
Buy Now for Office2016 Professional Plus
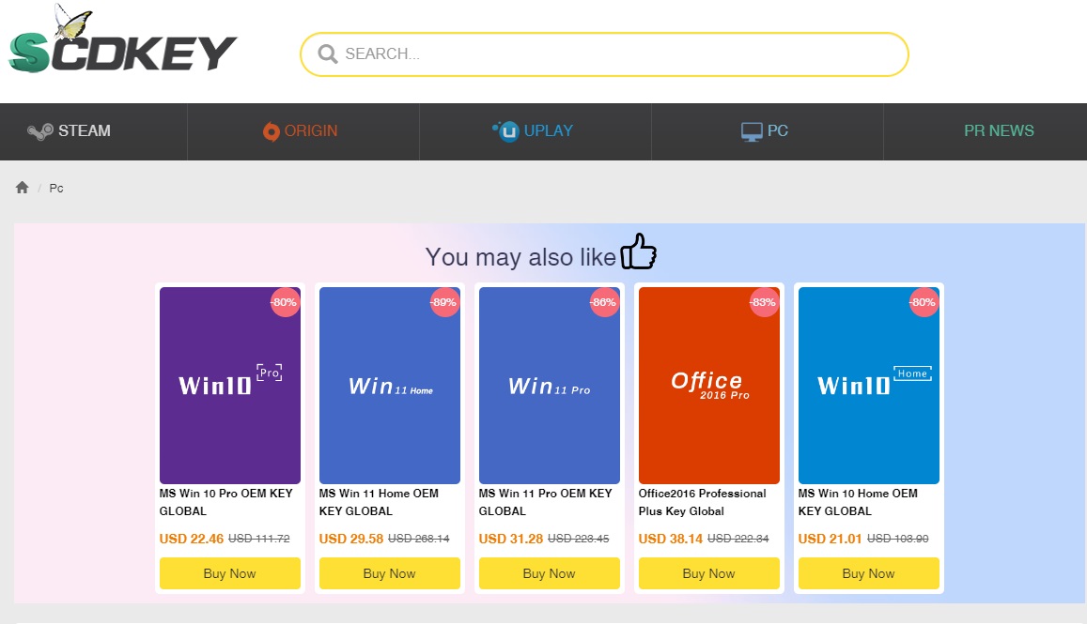point(709,573)
